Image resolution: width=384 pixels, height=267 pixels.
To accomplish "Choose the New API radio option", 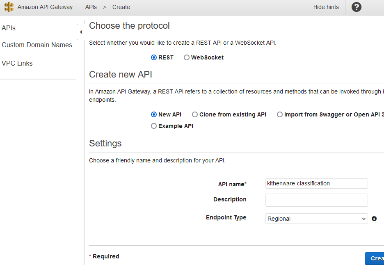I will click(154, 114).
